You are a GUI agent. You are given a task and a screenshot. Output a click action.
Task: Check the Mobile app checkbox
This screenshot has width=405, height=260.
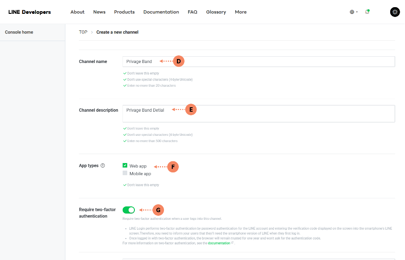pyautogui.click(x=125, y=173)
